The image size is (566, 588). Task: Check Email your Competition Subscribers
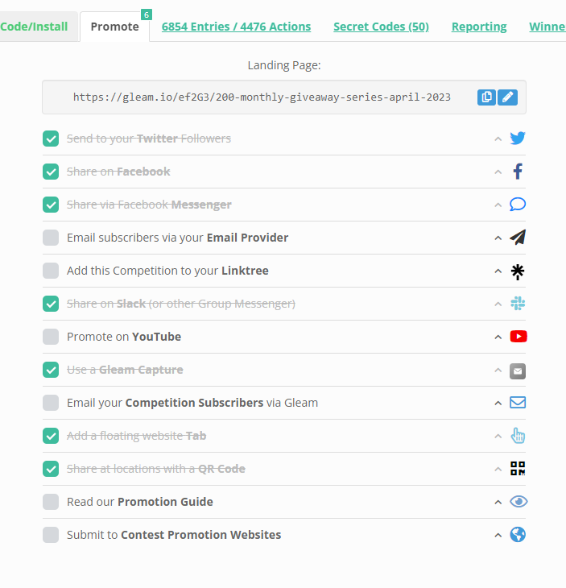click(51, 403)
